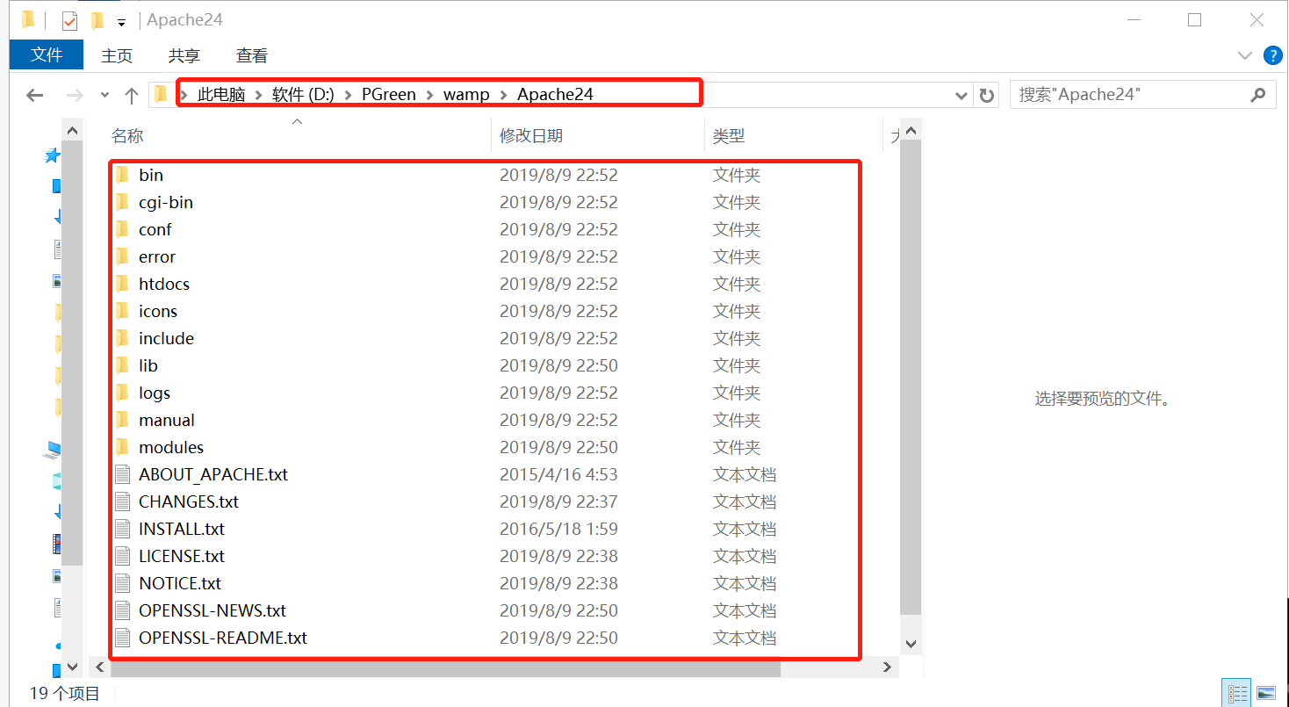Click the file list horizontal scrollbar

click(446, 668)
